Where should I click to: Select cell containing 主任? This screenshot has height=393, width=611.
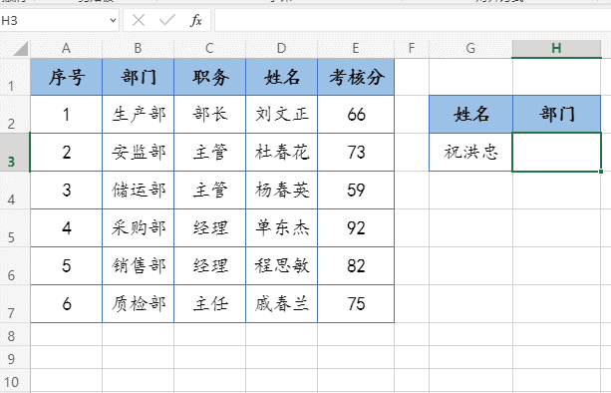209,303
